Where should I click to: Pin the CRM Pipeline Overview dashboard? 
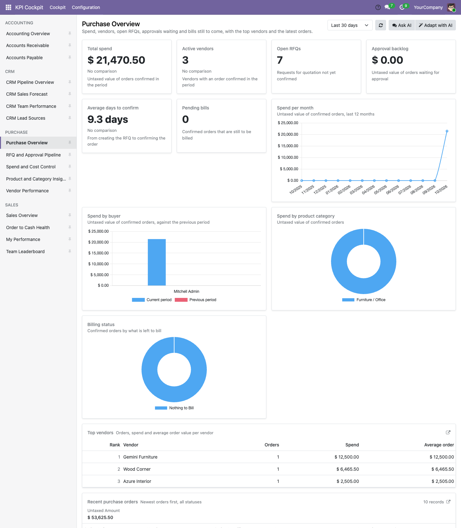pyautogui.click(x=70, y=82)
